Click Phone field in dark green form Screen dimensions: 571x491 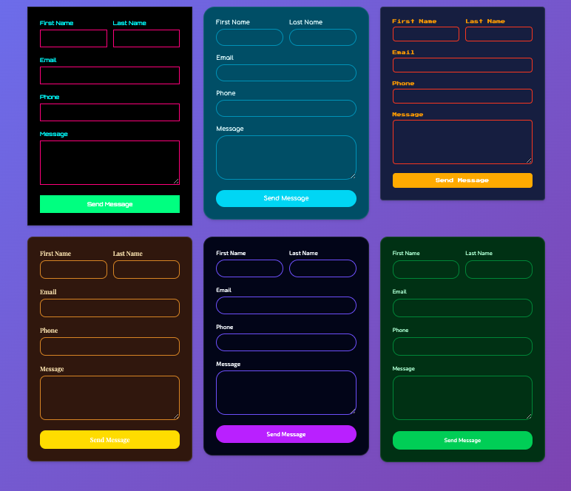click(462, 347)
